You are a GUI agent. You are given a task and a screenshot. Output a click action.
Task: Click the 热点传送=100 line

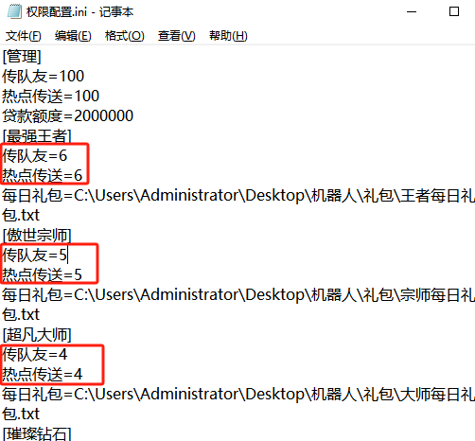[51, 96]
